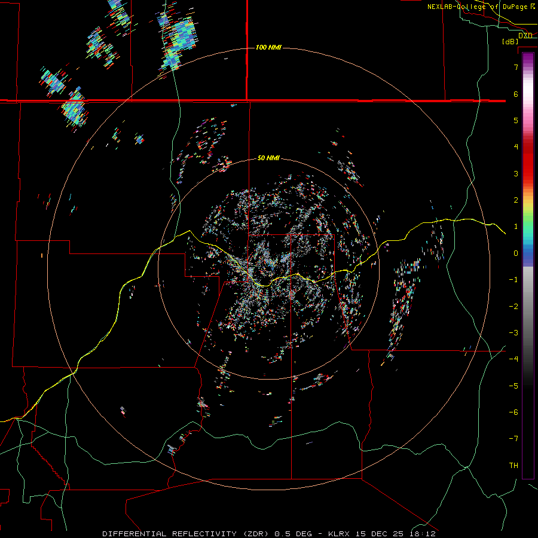
Task: Click the ZDR color scale bar
Action: point(528,265)
